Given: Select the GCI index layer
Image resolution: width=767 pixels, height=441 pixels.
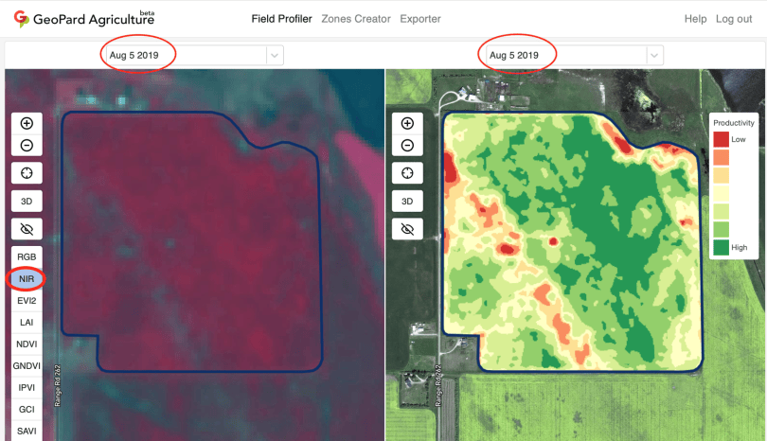Looking at the screenshot, I should [27, 409].
